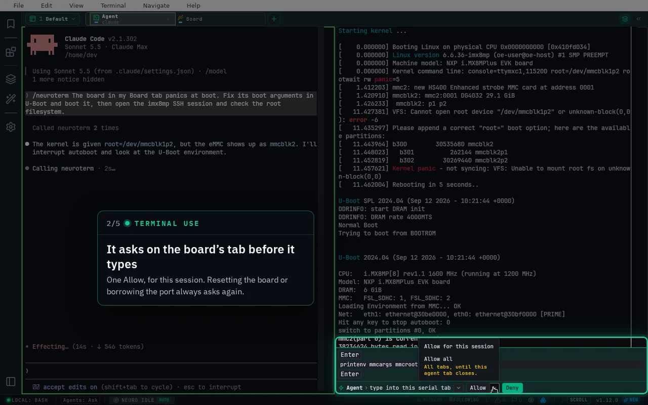Click the 'Agents: Ask' status bar setting
The height and width of the screenshot is (405, 648).
(x=80, y=400)
